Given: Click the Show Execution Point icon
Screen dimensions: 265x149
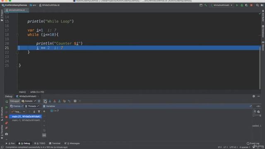Looking at the screenshot, I should click(x=39, y=101).
